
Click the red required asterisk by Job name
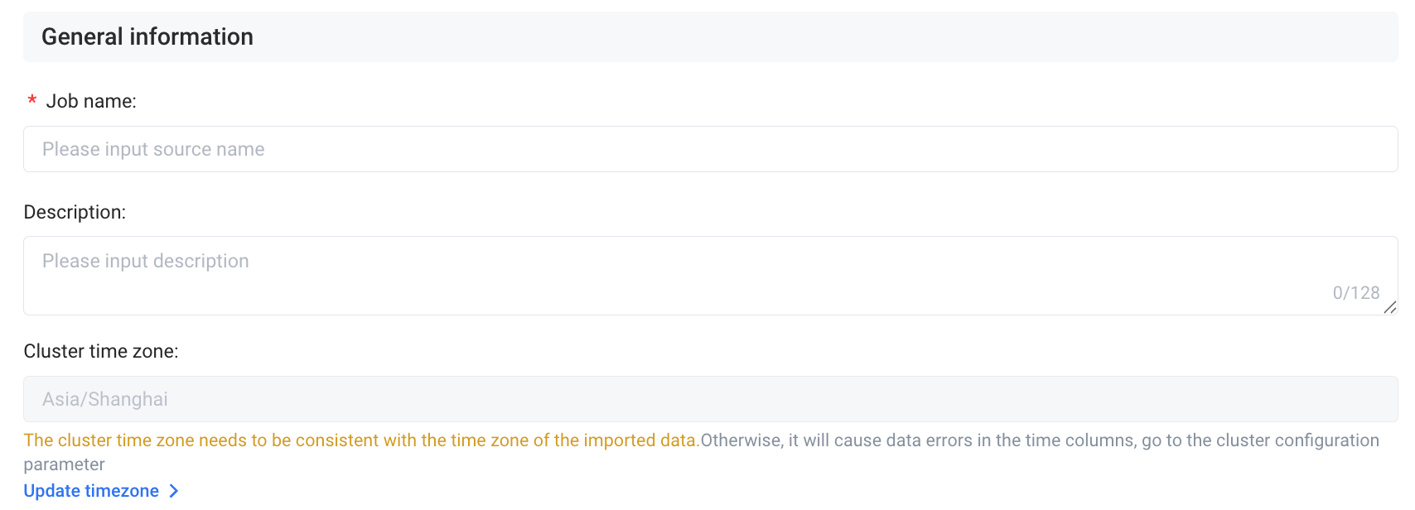click(x=32, y=101)
